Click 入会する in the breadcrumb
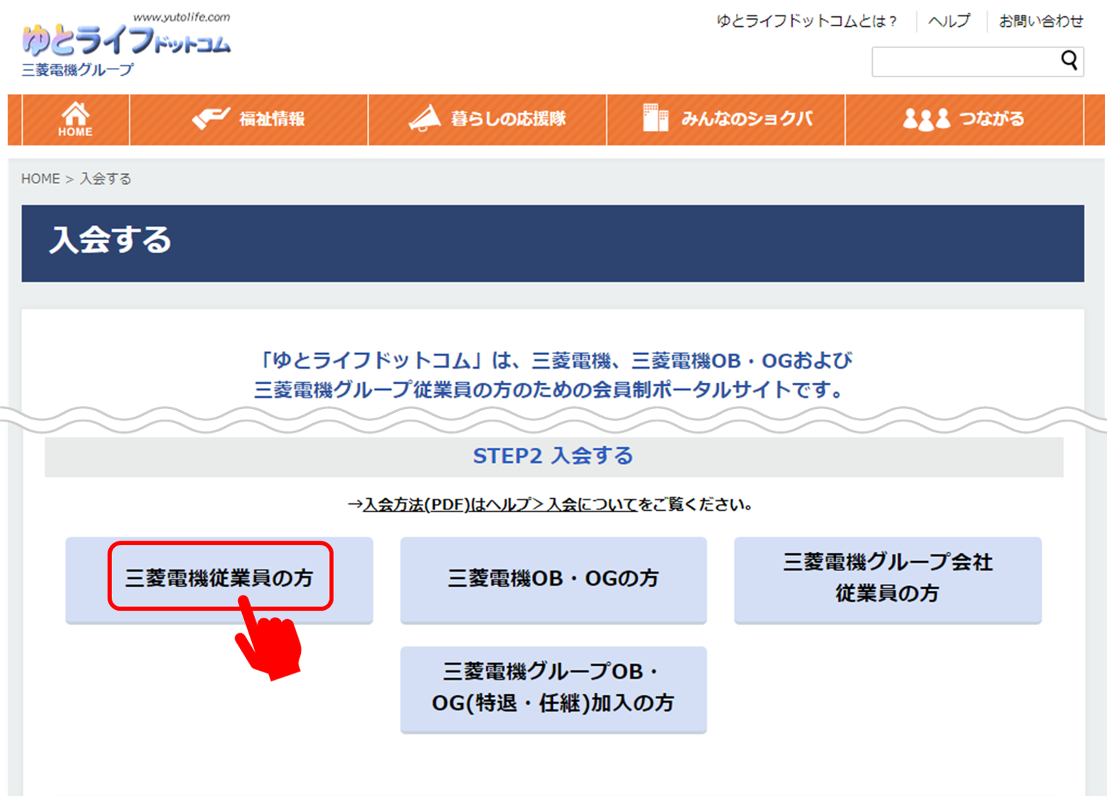Viewport: 1107px width, 796px height. coord(105,179)
